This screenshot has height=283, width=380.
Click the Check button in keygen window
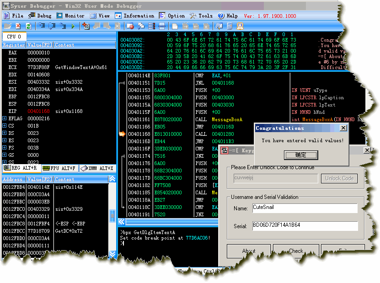[295, 251]
